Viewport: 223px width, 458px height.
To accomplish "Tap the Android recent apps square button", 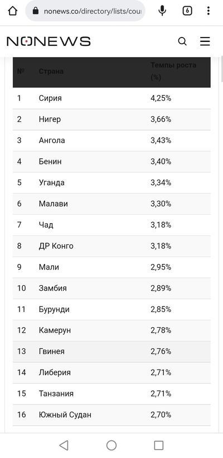I will point(159,445).
